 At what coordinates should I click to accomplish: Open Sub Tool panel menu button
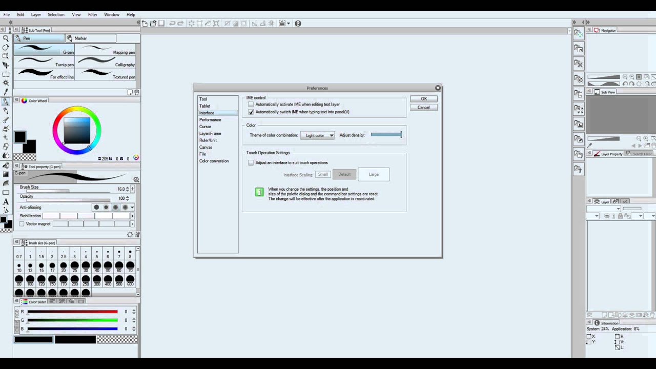pyautogui.click(x=17, y=30)
